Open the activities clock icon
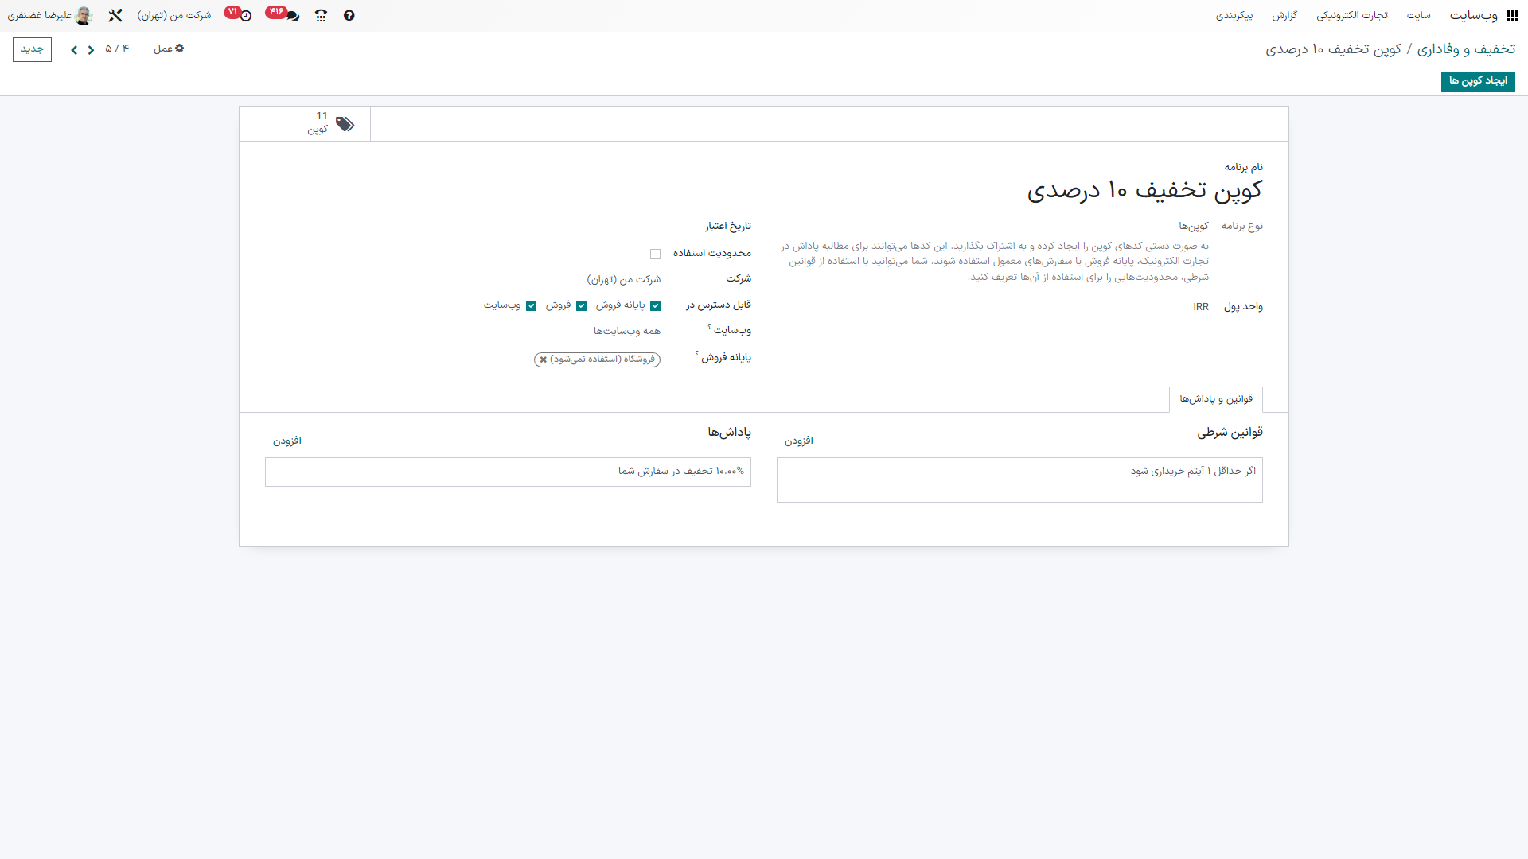Screen dimensions: 1528x859 pos(246,16)
